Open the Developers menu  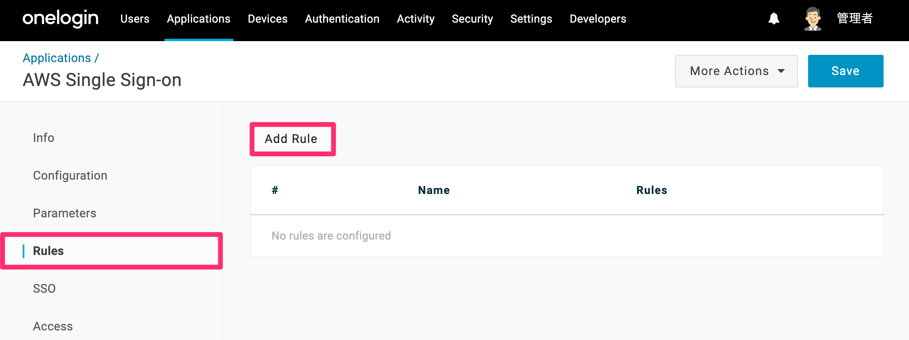coord(598,19)
